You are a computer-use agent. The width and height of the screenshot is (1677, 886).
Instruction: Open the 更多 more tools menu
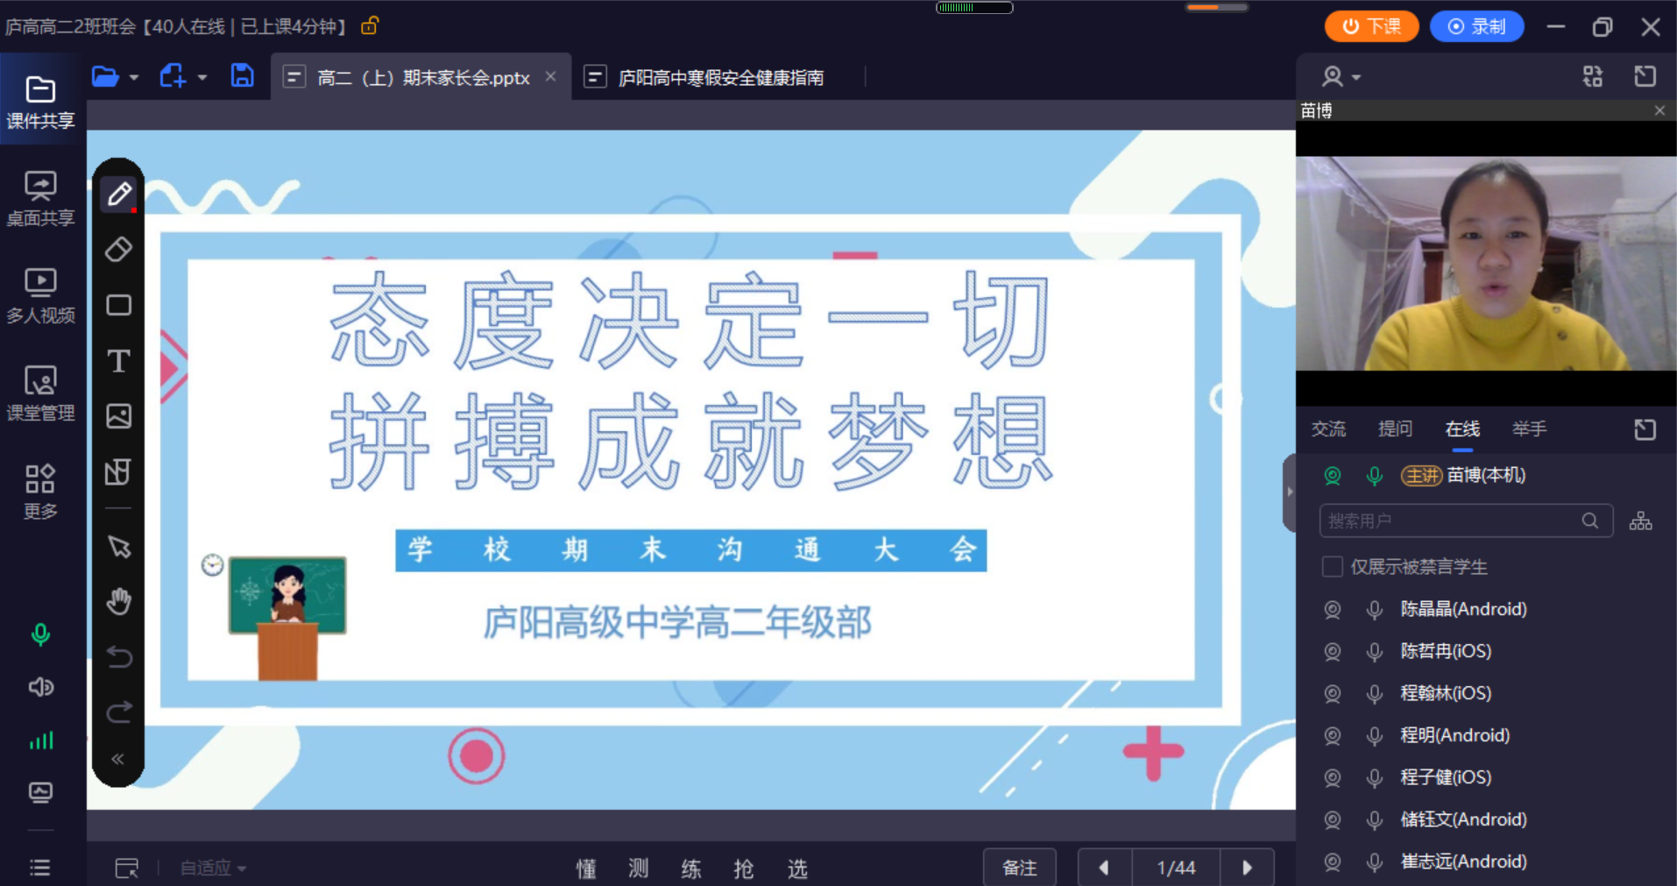(40, 493)
